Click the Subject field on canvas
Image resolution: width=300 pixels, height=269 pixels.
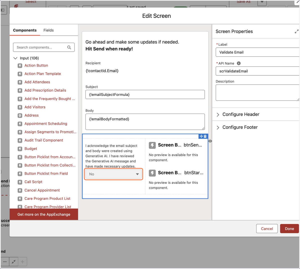[145, 94]
